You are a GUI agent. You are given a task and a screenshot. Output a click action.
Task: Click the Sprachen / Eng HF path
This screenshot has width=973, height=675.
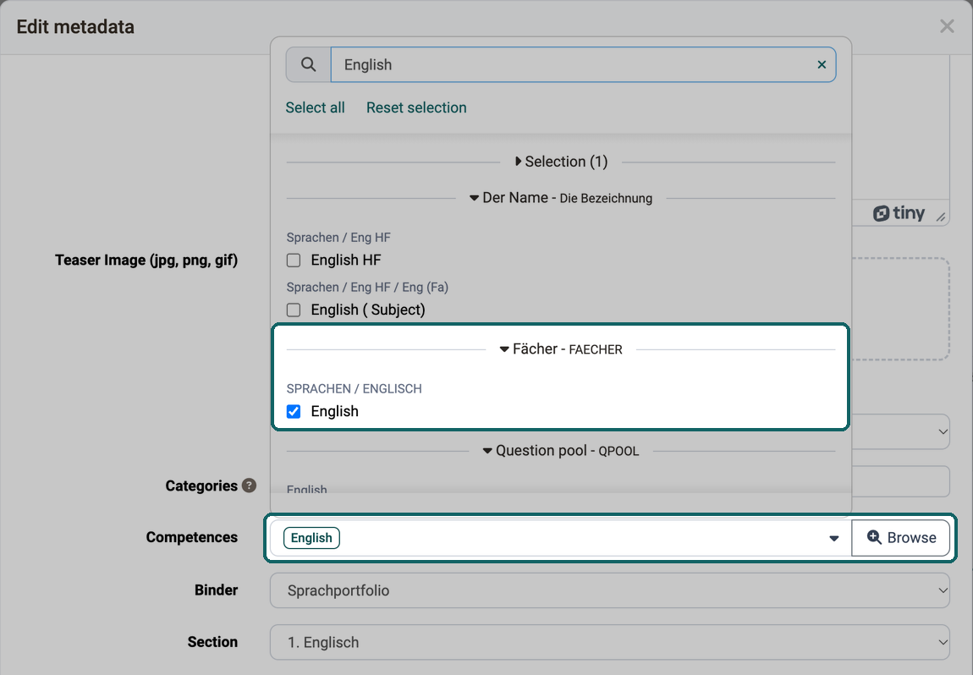338,238
